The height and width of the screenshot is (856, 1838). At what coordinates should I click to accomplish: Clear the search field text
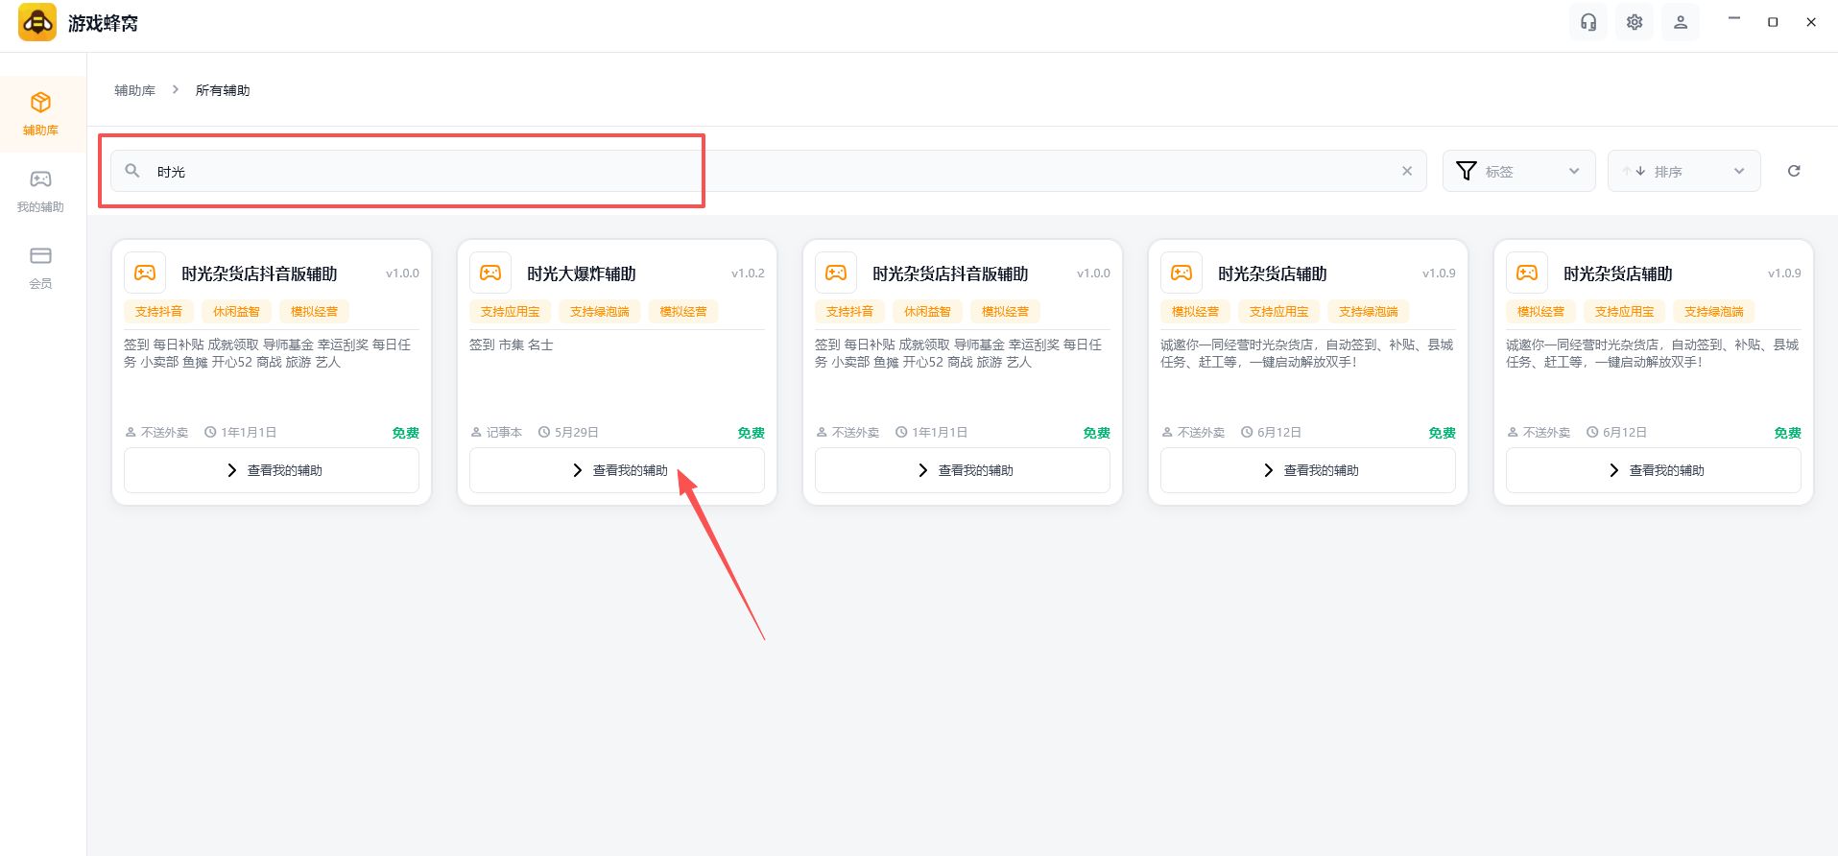pos(1407,171)
